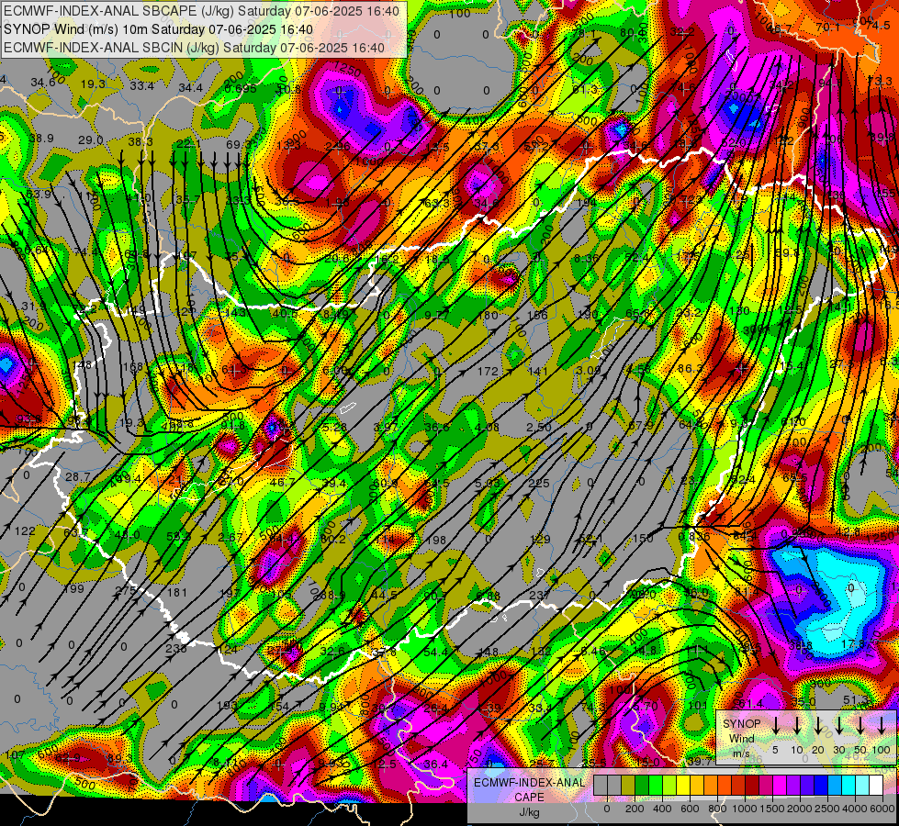
Task: Click the map value '237'
Action: pos(540,595)
